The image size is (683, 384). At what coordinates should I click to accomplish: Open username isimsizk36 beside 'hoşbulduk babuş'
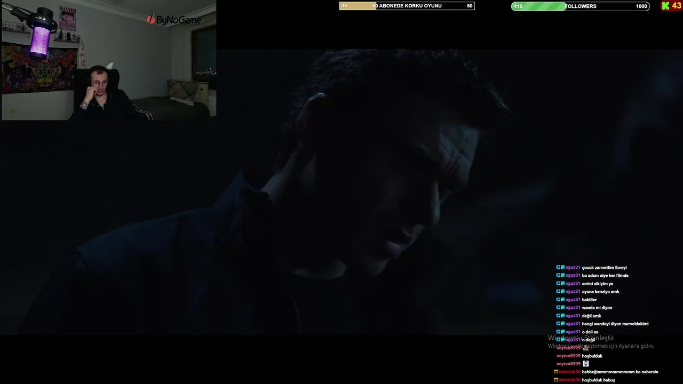pos(569,380)
